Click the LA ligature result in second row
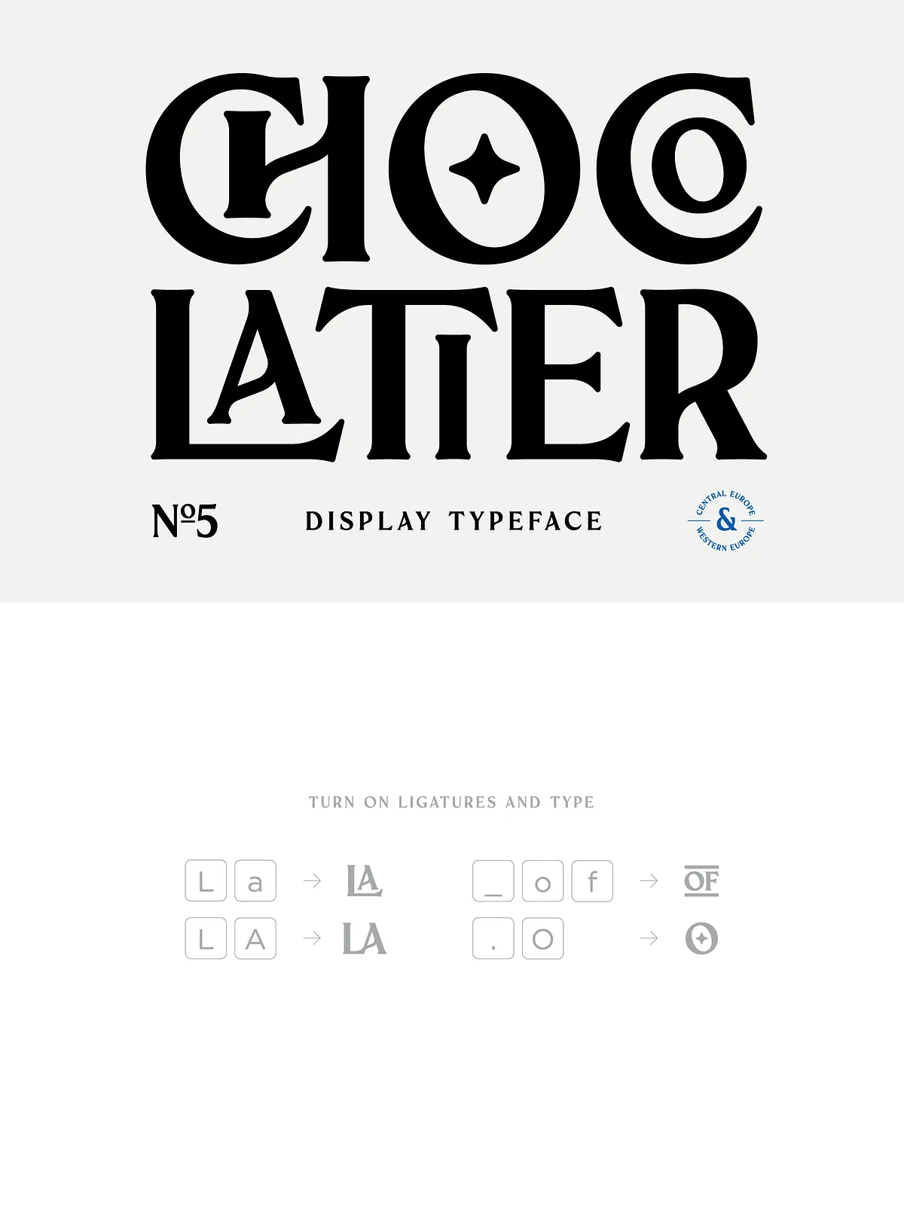Image resolution: width=904 pixels, height=1205 pixels. coord(365,938)
